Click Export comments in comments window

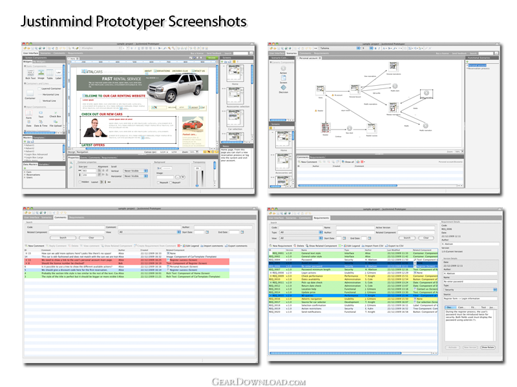(x=236, y=246)
